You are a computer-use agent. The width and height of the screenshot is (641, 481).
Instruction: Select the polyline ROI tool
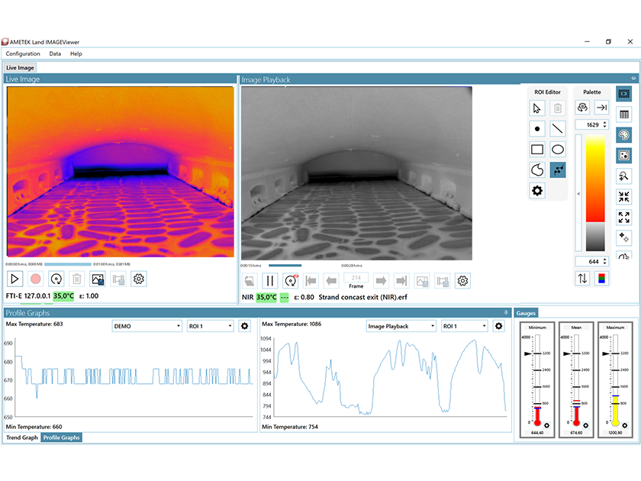pos(557,169)
